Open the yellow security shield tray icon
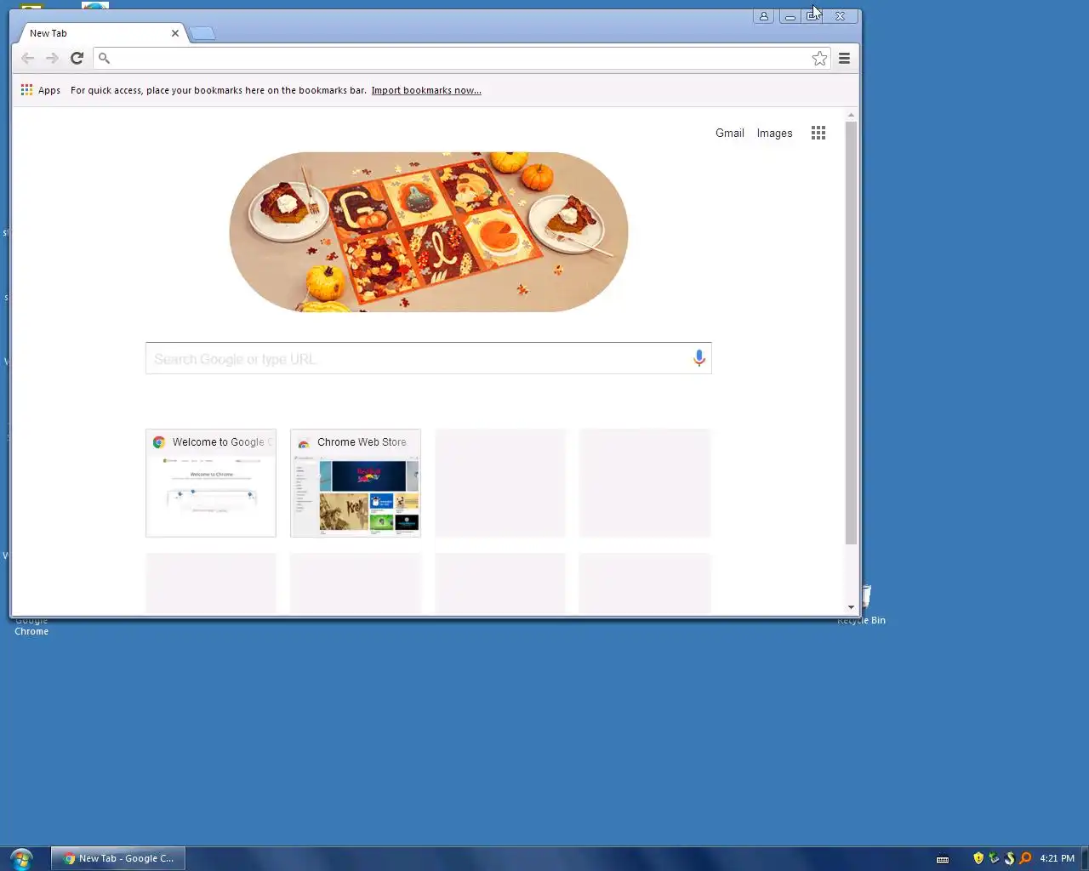Image resolution: width=1089 pixels, height=871 pixels. [x=978, y=858]
